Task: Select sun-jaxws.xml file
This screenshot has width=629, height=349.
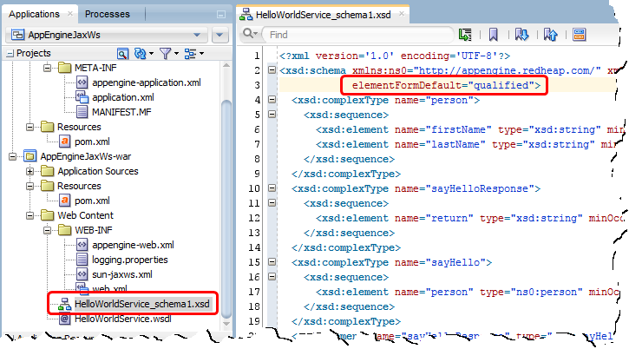Action: point(122,274)
